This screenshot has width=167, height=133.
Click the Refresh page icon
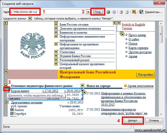click(127, 12)
